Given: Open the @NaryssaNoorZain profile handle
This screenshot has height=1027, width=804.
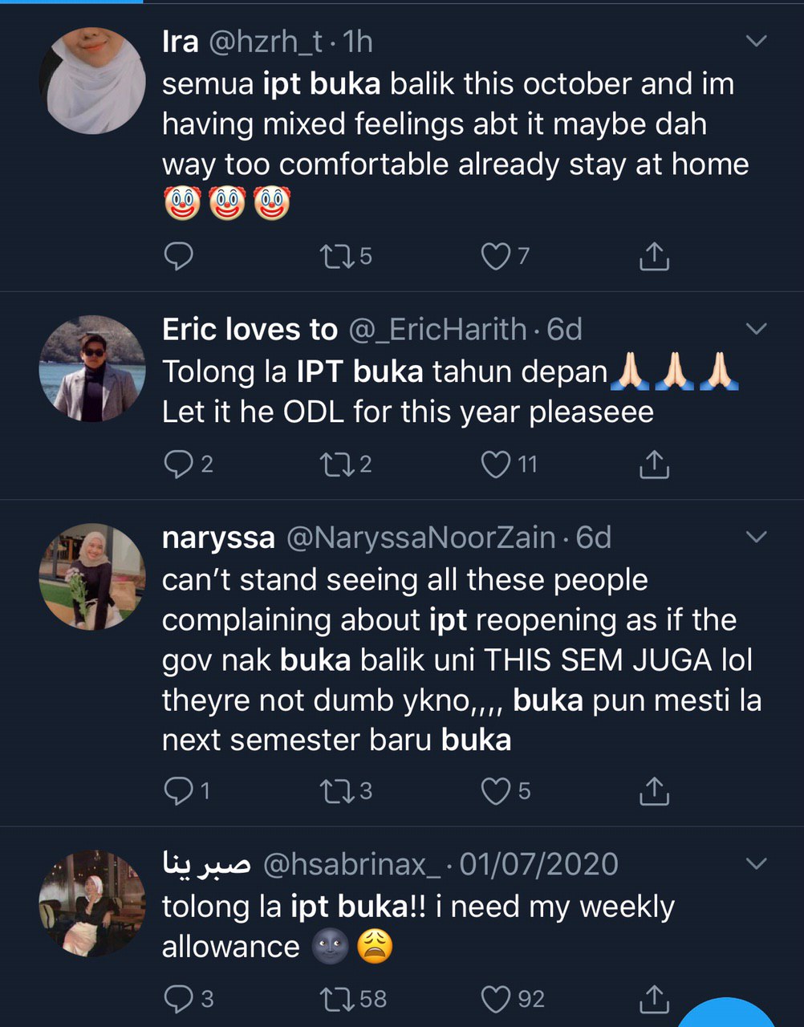Looking at the screenshot, I should [420, 538].
